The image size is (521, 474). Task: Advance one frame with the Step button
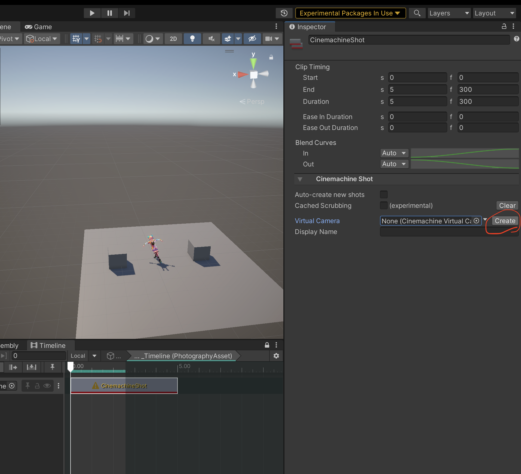click(x=127, y=13)
